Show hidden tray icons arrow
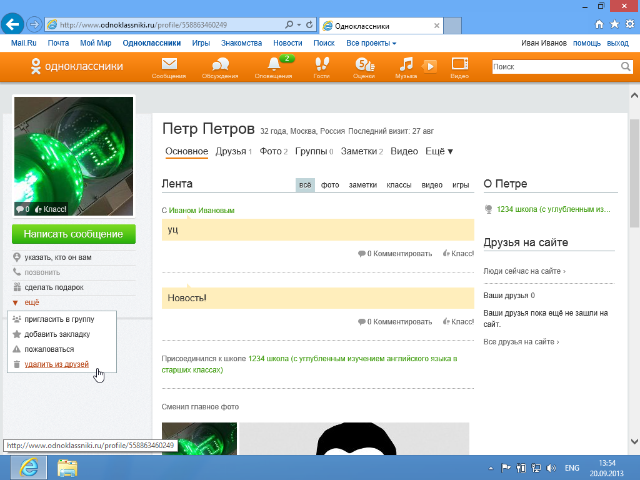 pyautogui.click(x=491, y=468)
